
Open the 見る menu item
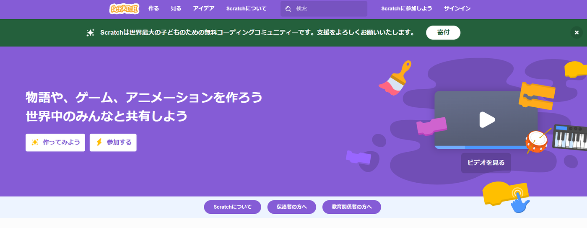click(176, 8)
